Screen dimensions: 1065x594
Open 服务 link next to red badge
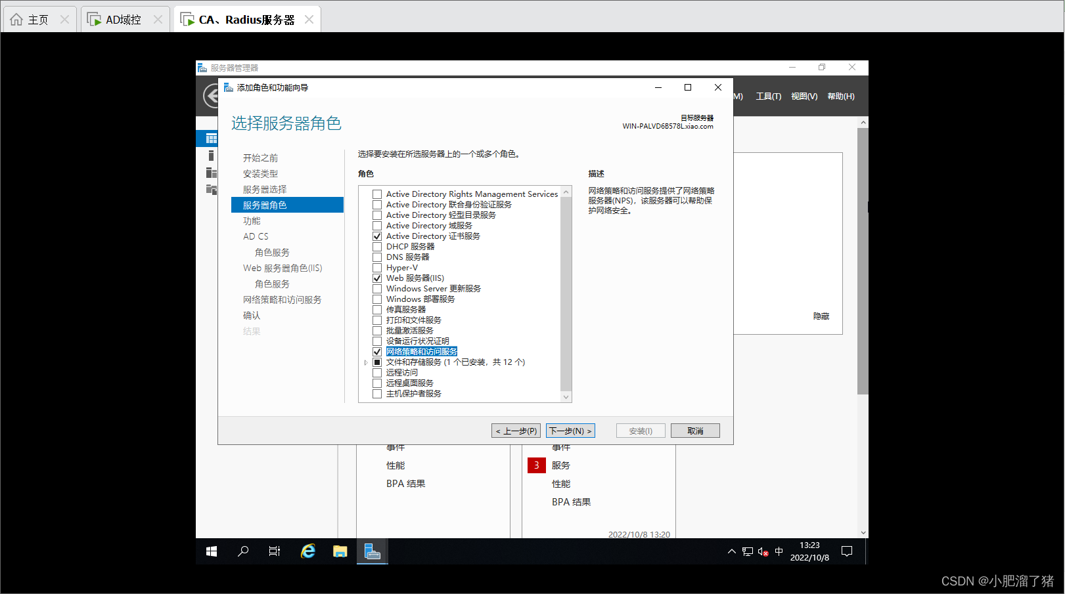coord(561,465)
